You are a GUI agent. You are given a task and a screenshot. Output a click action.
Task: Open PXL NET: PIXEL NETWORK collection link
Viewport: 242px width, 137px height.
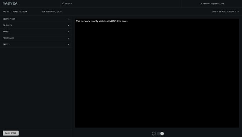[15, 12]
